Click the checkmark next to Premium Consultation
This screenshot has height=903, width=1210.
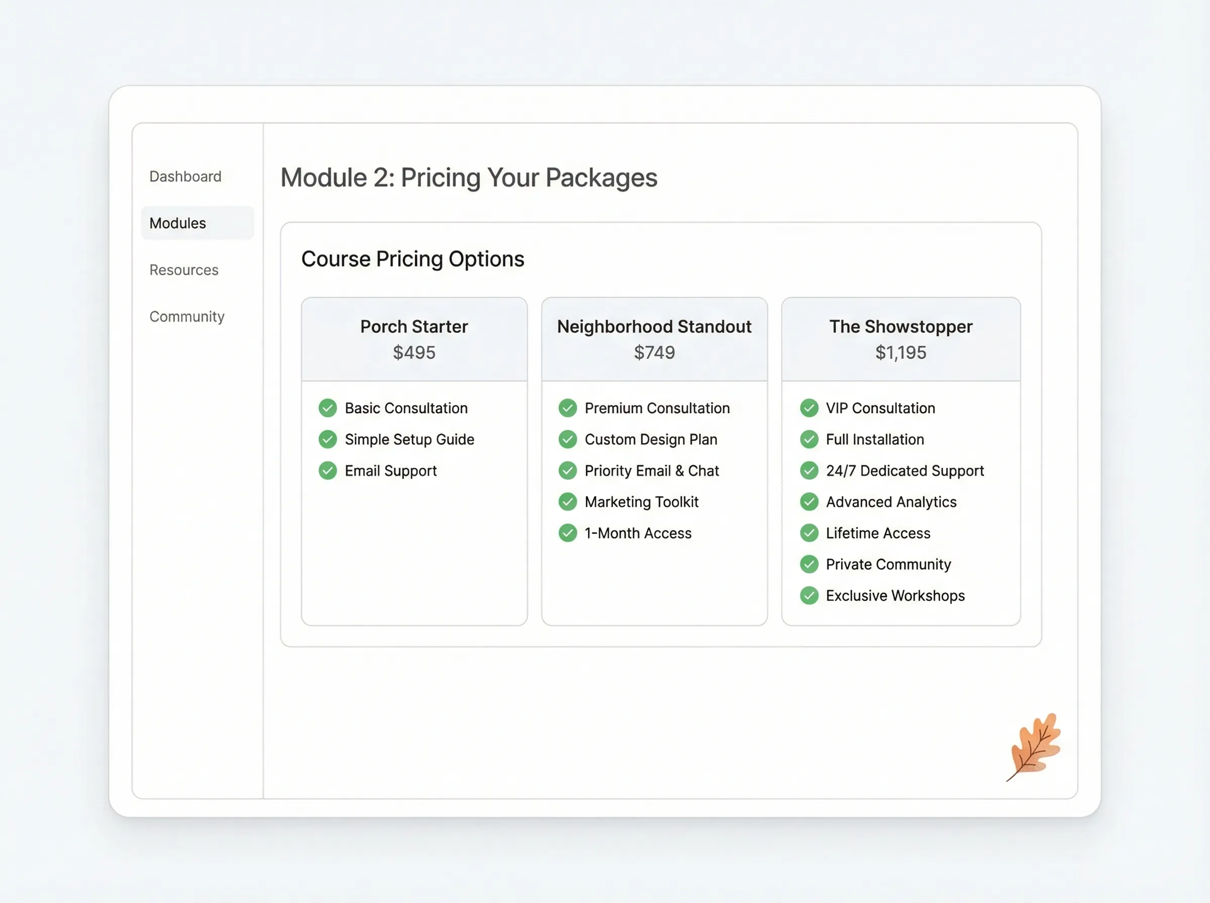click(x=568, y=408)
